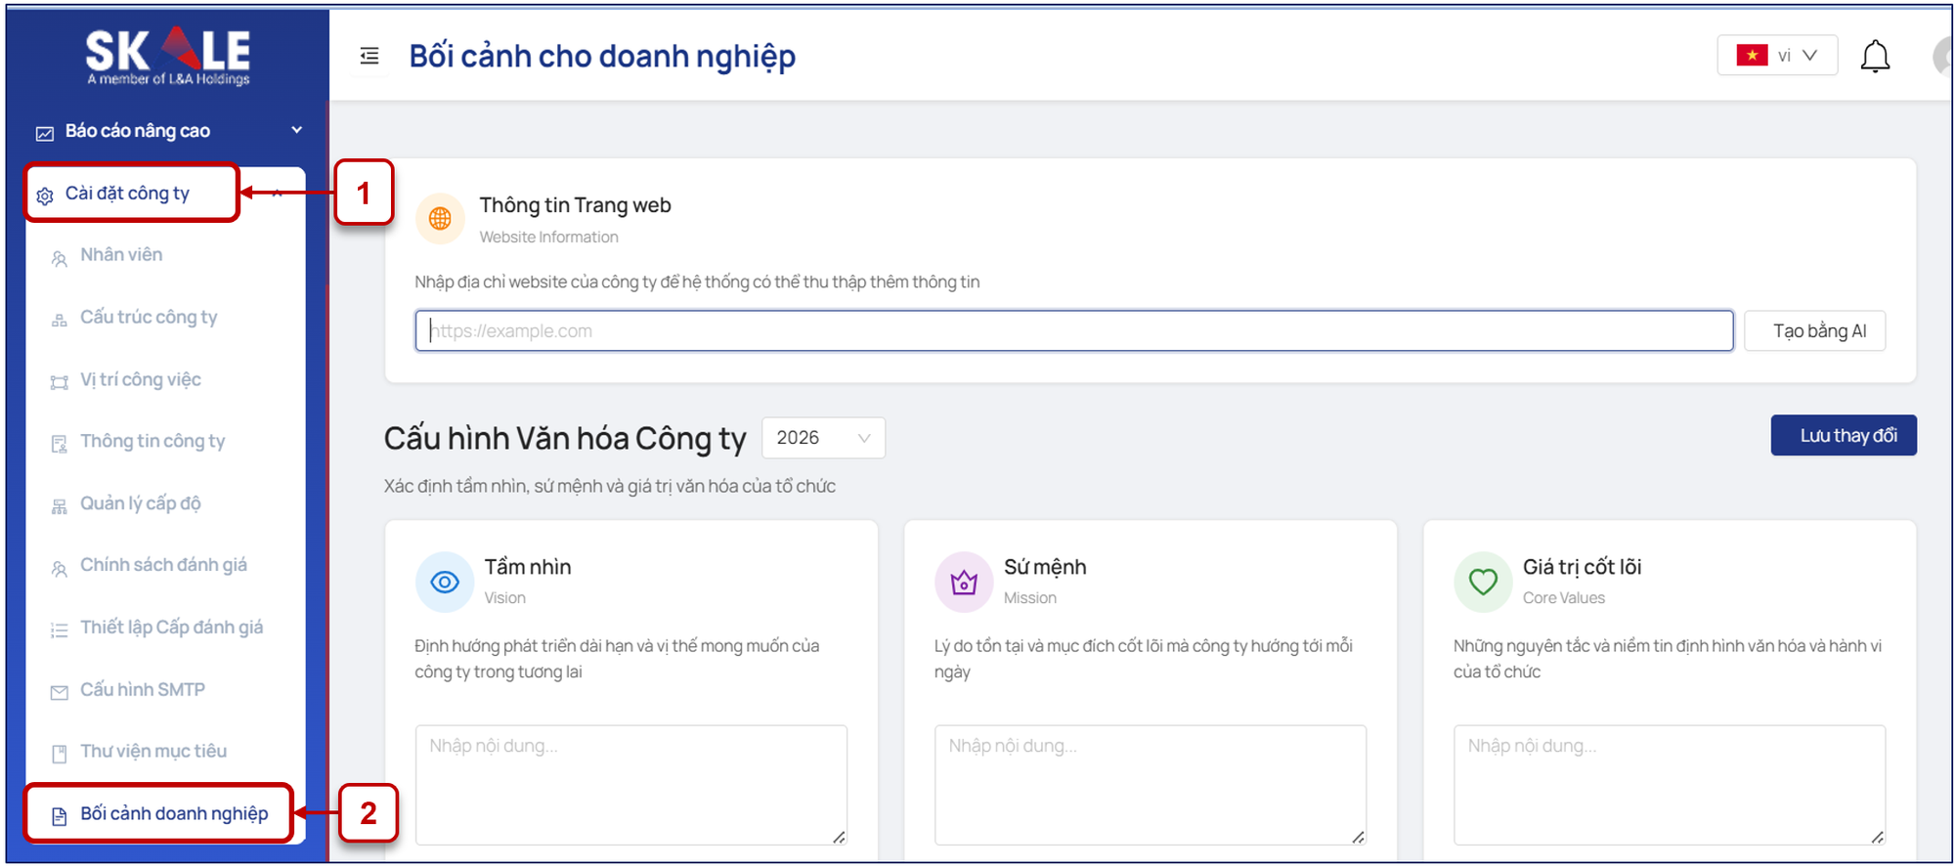This screenshot has height=868, width=1955.
Task: Click the Cài đặt công ty gear icon
Action: [45, 195]
